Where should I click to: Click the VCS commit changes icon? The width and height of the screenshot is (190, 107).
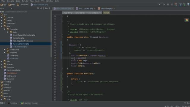184,4
